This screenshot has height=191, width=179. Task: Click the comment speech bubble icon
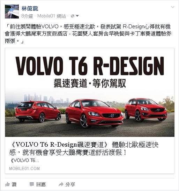[32, 184]
